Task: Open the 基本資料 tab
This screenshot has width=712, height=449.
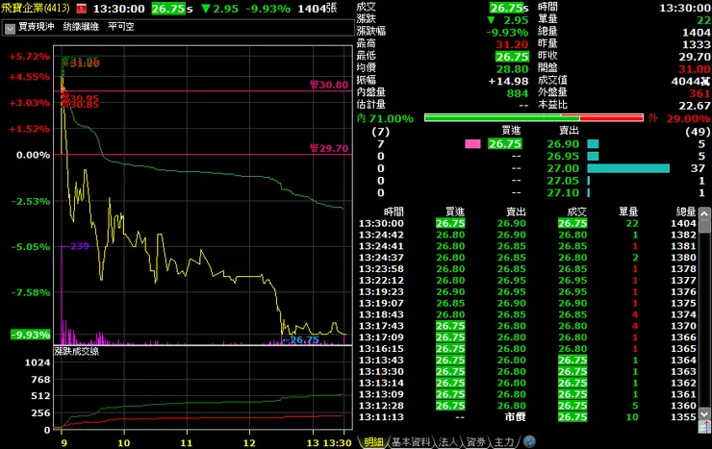Action: point(411,441)
